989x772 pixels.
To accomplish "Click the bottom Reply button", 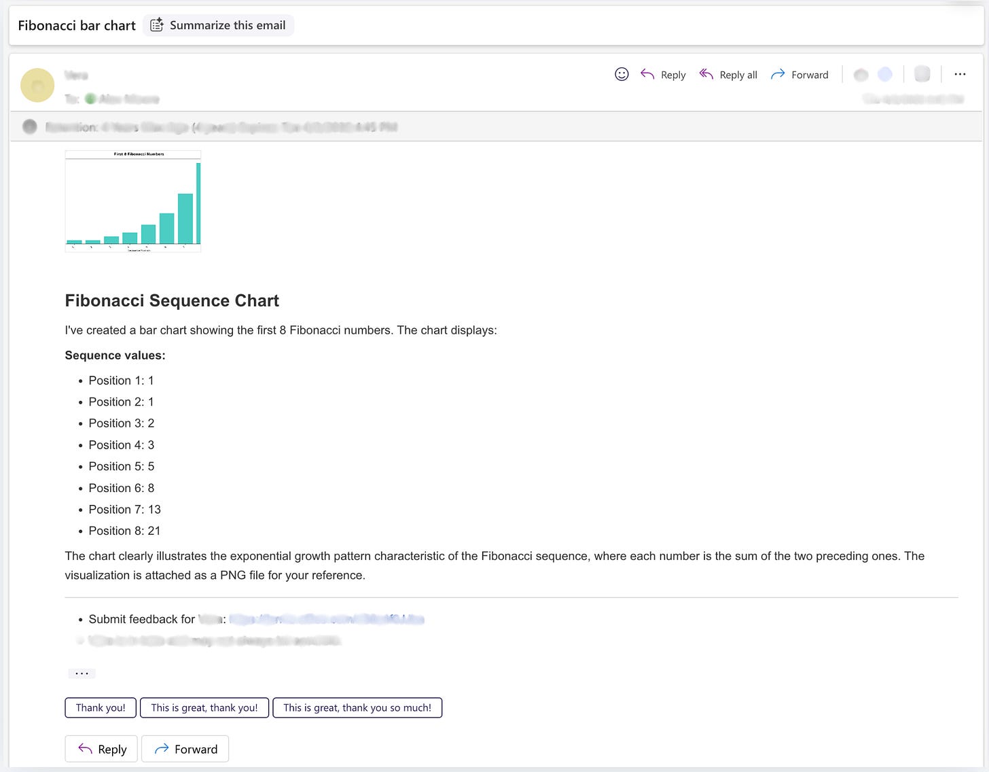I will tap(101, 749).
